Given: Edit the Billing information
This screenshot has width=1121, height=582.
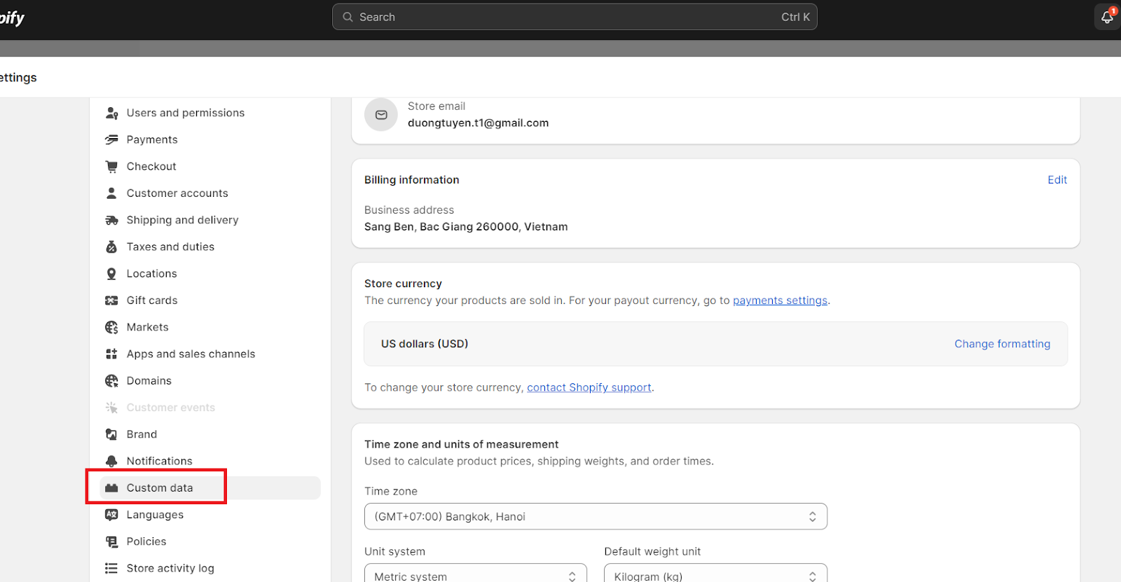Looking at the screenshot, I should click(1057, 180).
